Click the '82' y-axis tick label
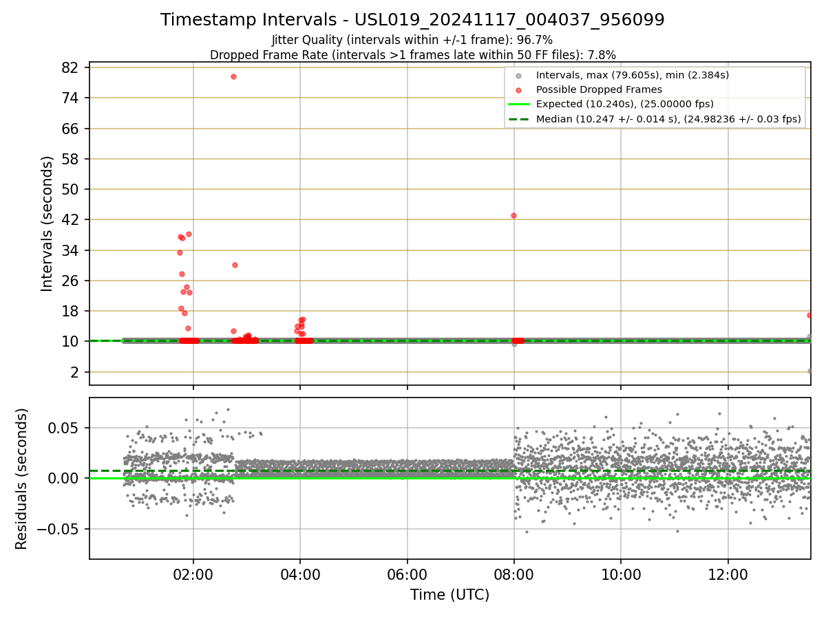Screen dimensions: 826x619 coord(71,67)
